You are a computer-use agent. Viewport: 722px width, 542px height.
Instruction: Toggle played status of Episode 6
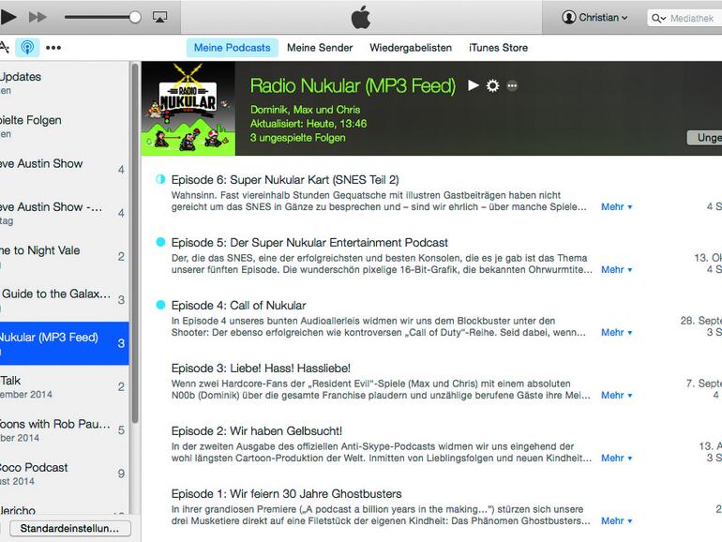click(x=160, y=179)
